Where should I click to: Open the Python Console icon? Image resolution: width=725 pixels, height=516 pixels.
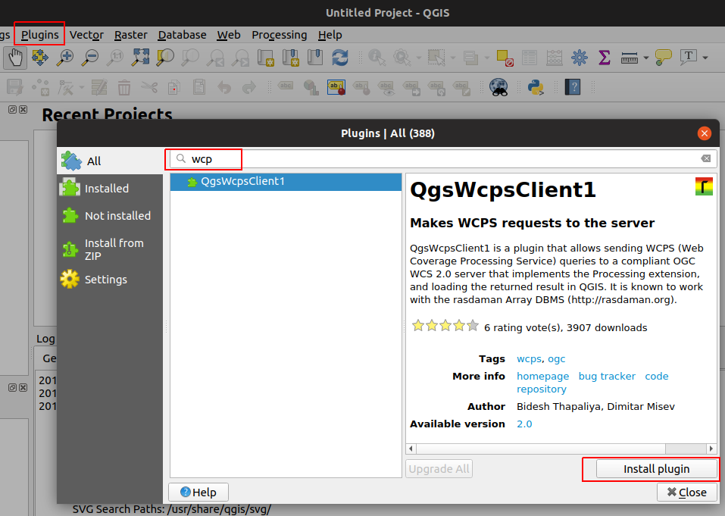pyautogui.click(x=536, y=87)
